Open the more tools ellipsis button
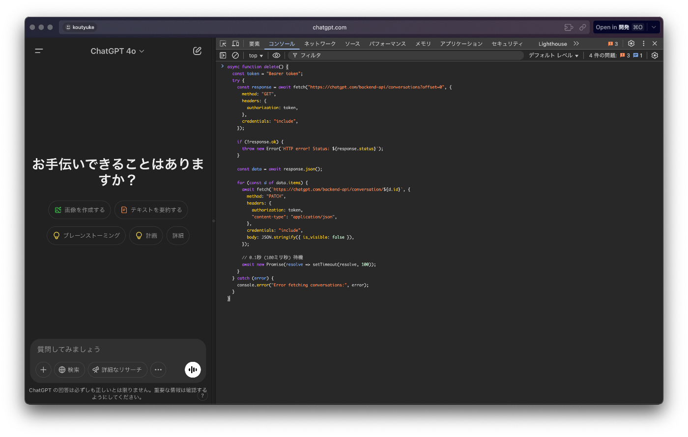 point(158,370)
